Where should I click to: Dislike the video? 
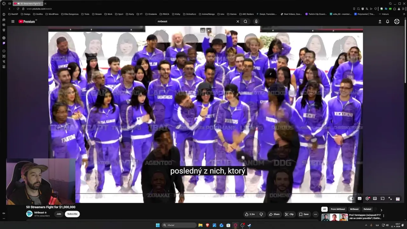[x=261, y=214]
